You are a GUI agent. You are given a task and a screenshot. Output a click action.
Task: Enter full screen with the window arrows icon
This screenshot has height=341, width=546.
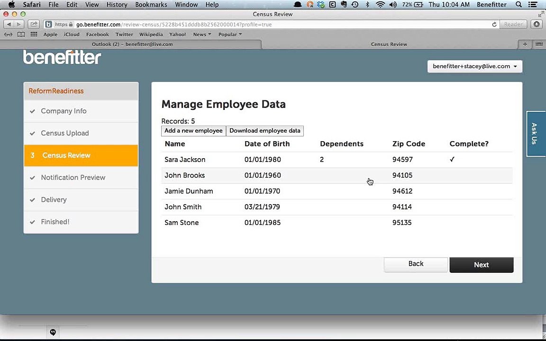[541, 14]
